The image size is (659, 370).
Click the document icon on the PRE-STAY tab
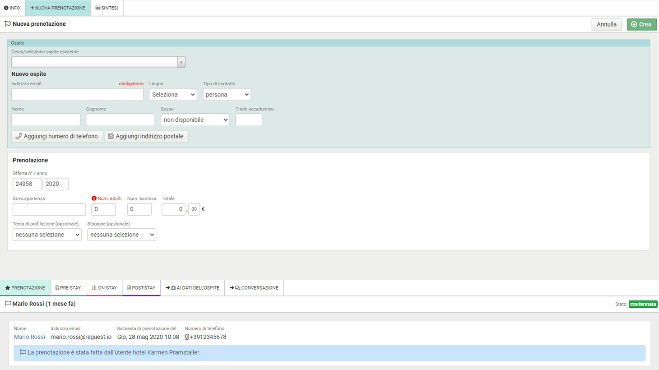[57, 288]
